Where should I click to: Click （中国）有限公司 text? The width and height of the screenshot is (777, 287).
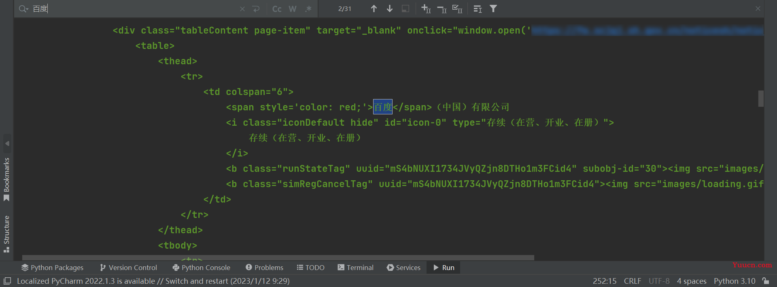tap(473, 107)
